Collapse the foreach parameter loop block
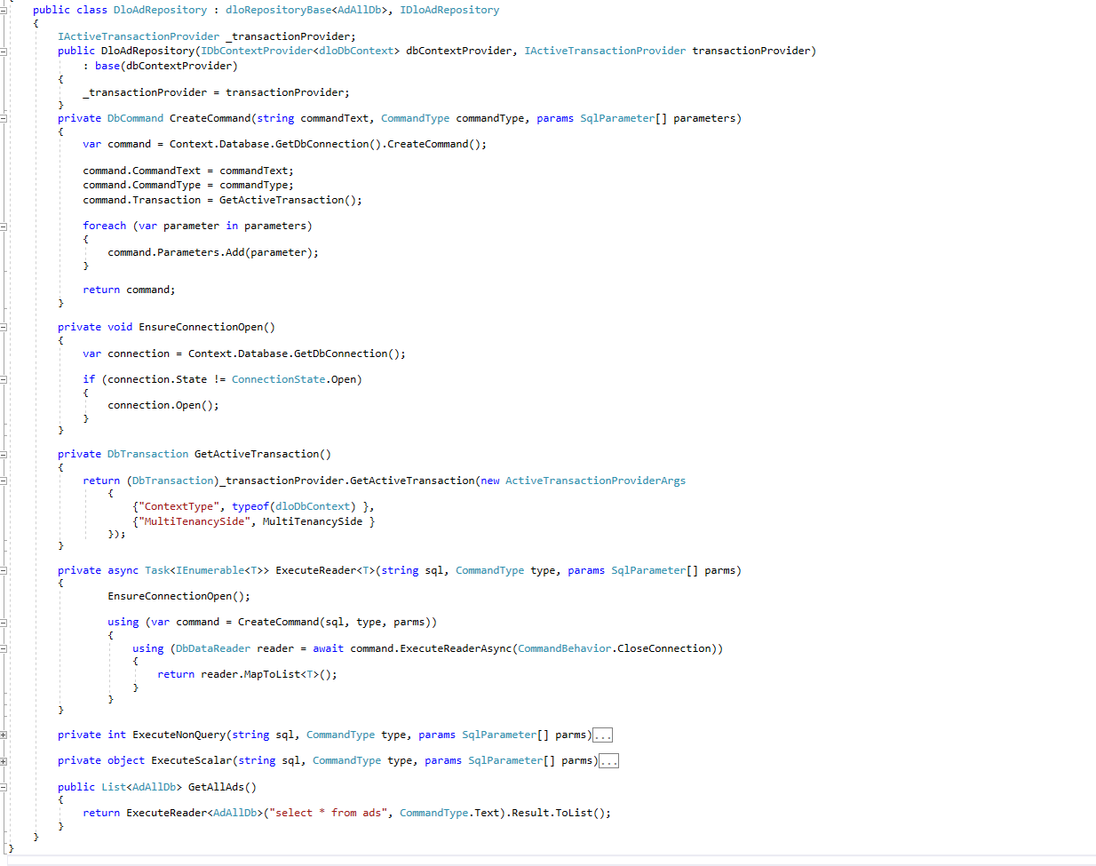The width and height of the screenshot is (1096, 866). (x=4, y=226)
